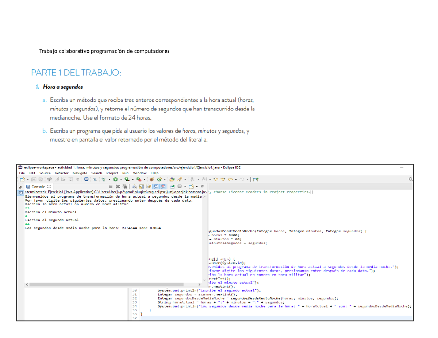
Task: Open the Project menu
Action: pyautogui.click(x=112, y=173)
